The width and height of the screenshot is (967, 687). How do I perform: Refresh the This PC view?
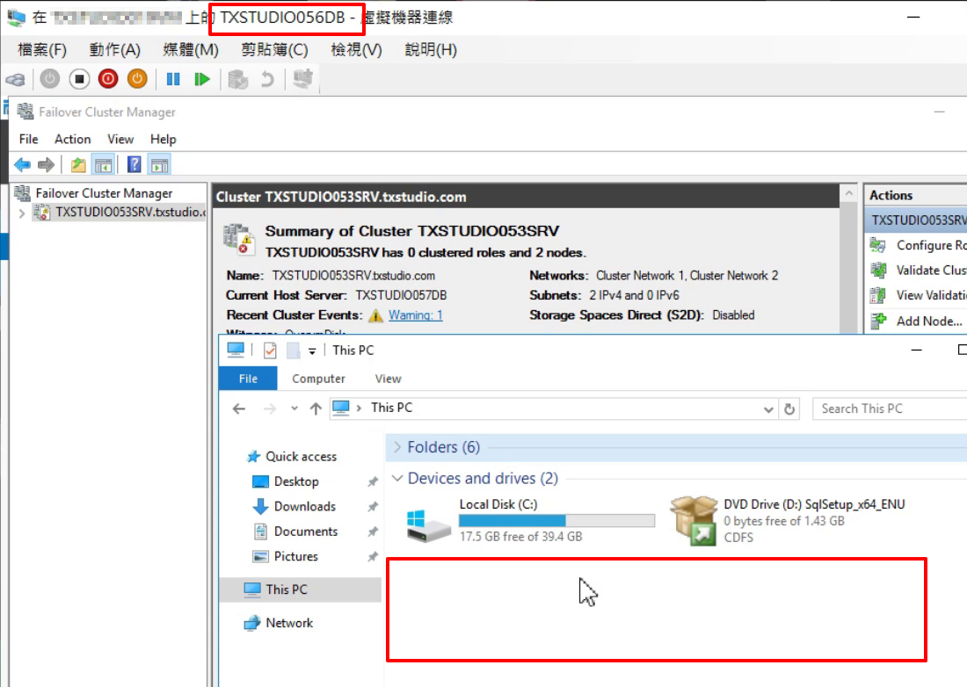pyautogui.click(x=789, y=409)
